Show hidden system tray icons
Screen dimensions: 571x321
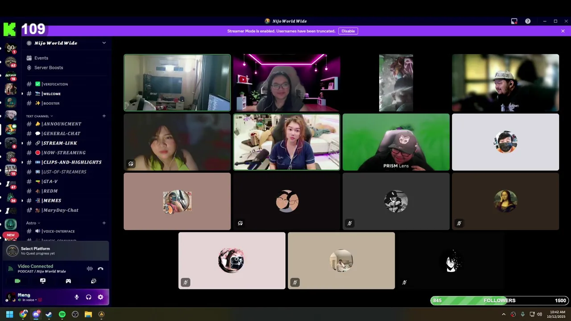(x=504, y=314)
